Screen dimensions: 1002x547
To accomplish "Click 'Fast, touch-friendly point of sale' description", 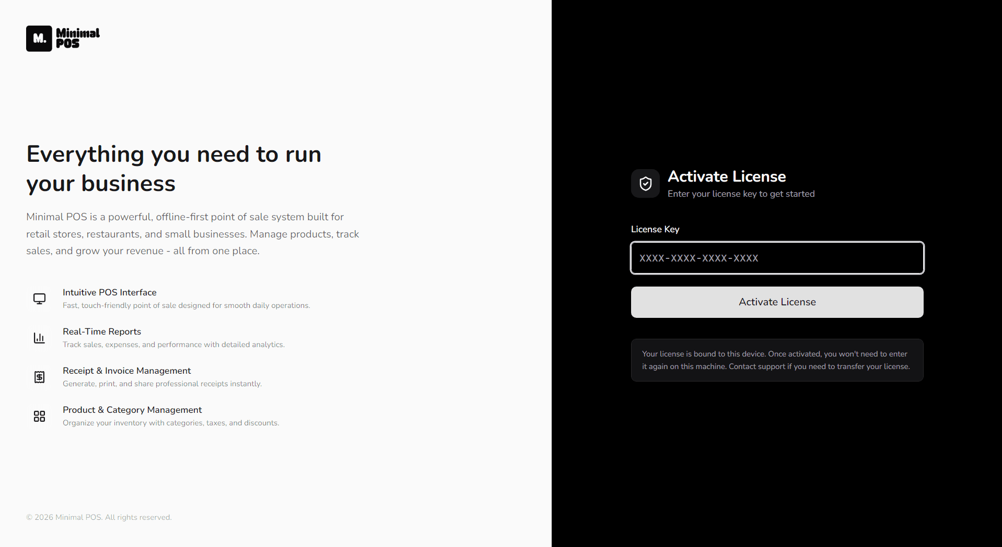I will point(187,305).
